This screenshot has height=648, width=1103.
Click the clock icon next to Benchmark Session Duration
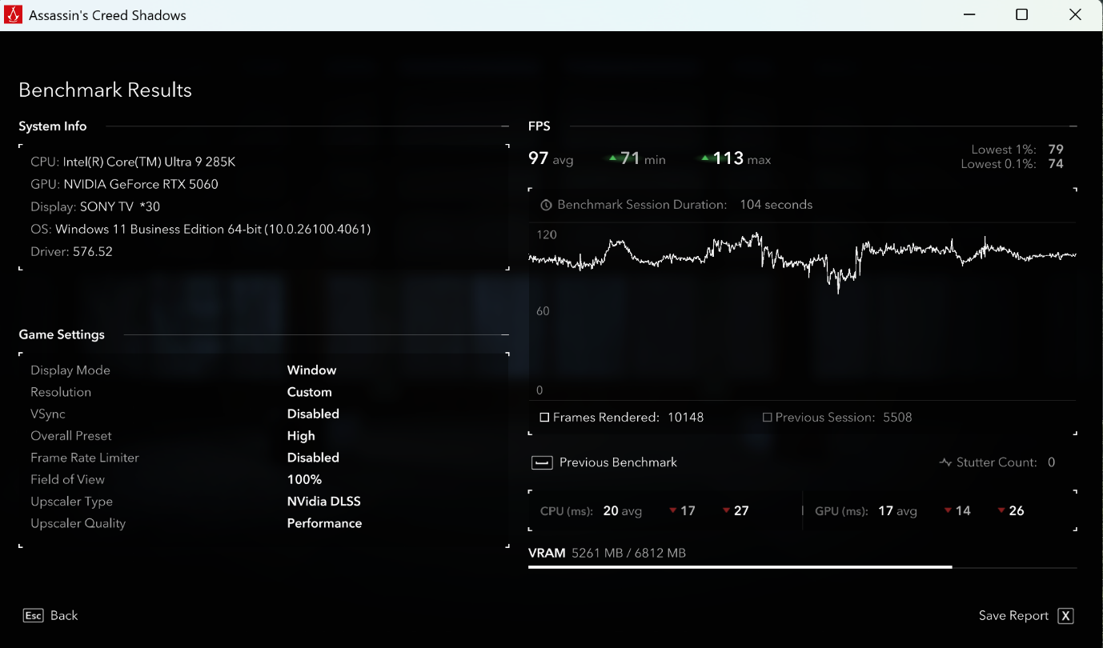point(546,205)
